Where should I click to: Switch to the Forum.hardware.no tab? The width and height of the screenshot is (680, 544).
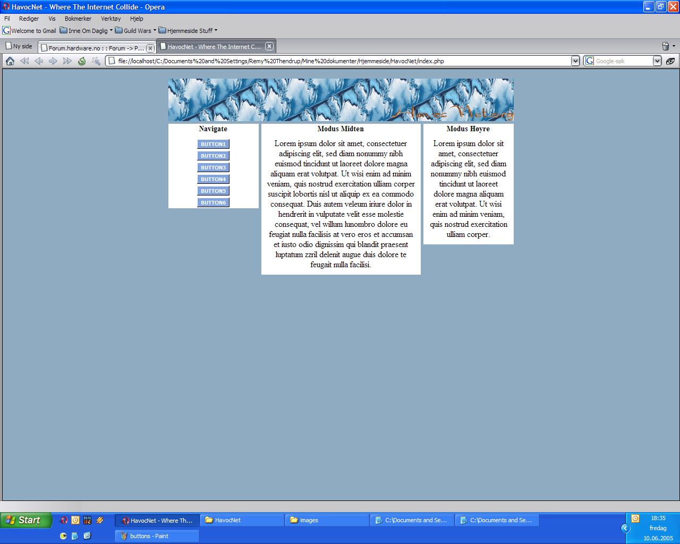[97, 48]
